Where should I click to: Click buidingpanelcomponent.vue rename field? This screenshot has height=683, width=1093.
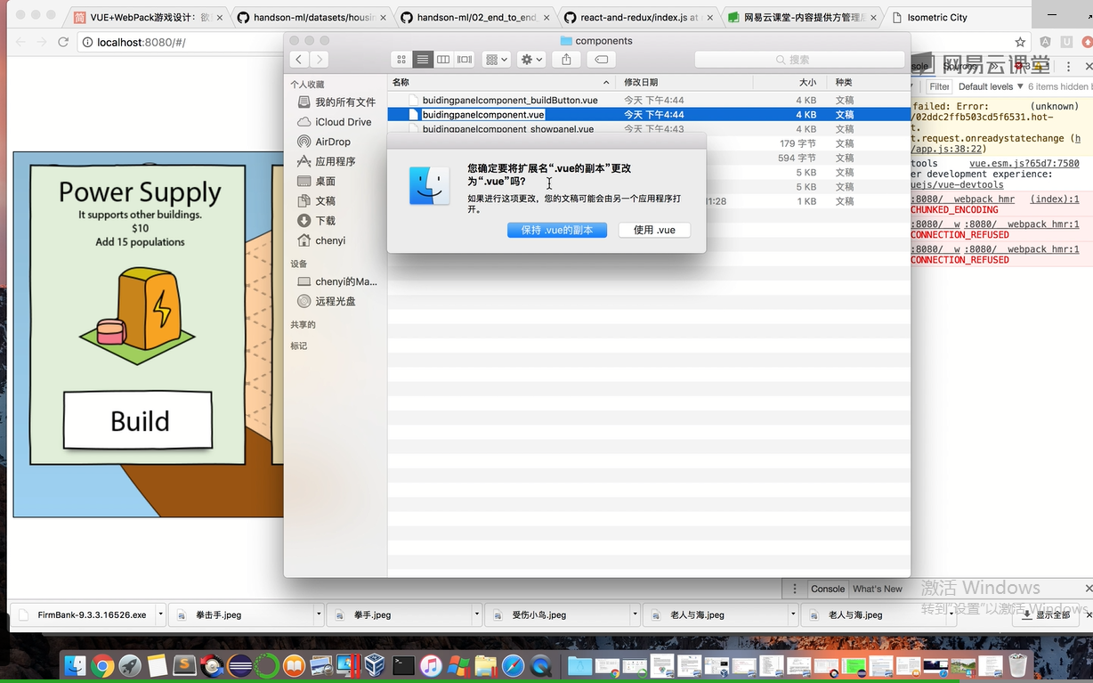[483, 115]
